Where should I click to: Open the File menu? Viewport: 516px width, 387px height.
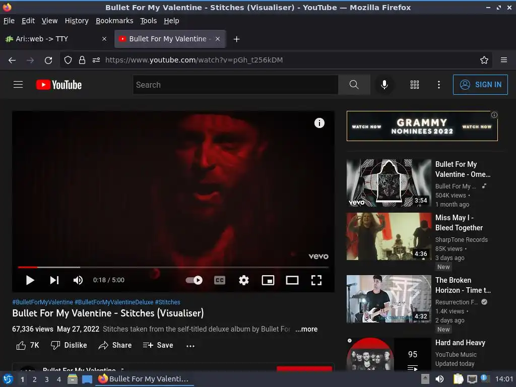pos(9,21)
